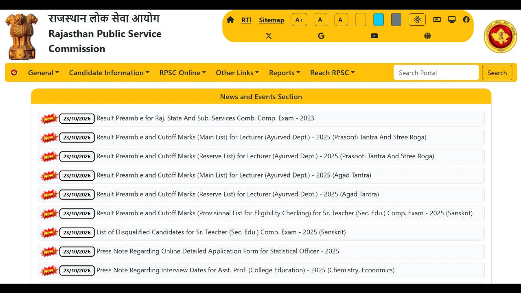This screenshot has width=521, height=293.
Task: Open Reserve List cutoff for Agad Tantra
Action: tap(238, 194)
